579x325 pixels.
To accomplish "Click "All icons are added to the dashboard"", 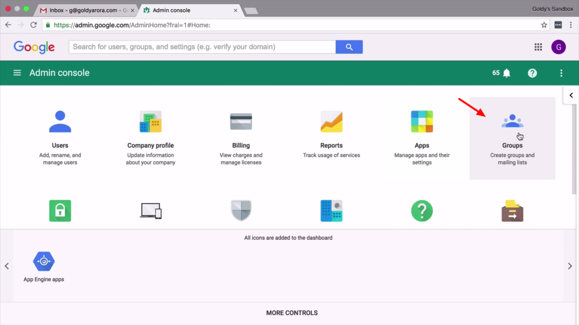I will 288,238.
